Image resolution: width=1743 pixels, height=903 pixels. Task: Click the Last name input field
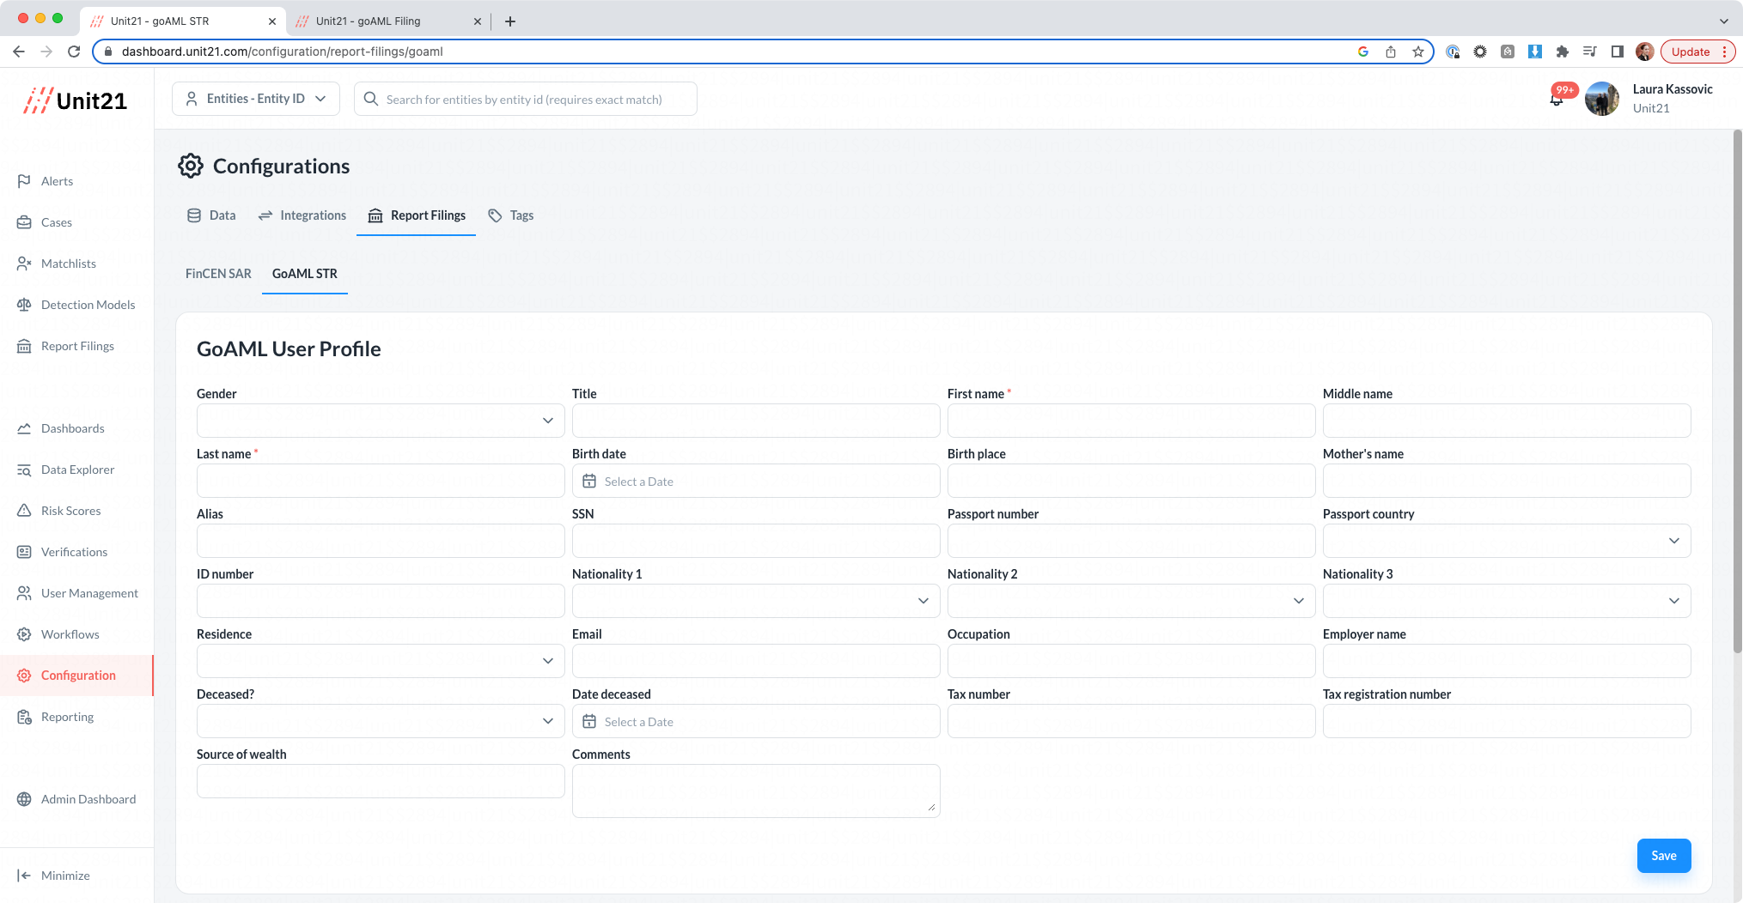click(x=381, y=481)
